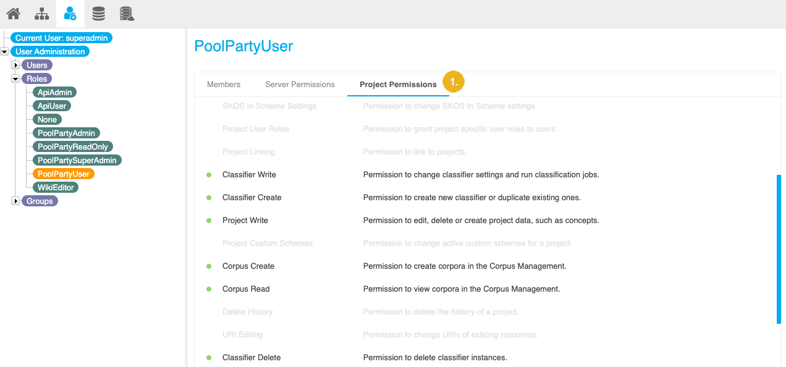
Task: Click the Current User: superadmin label
Action: (61, 38)
